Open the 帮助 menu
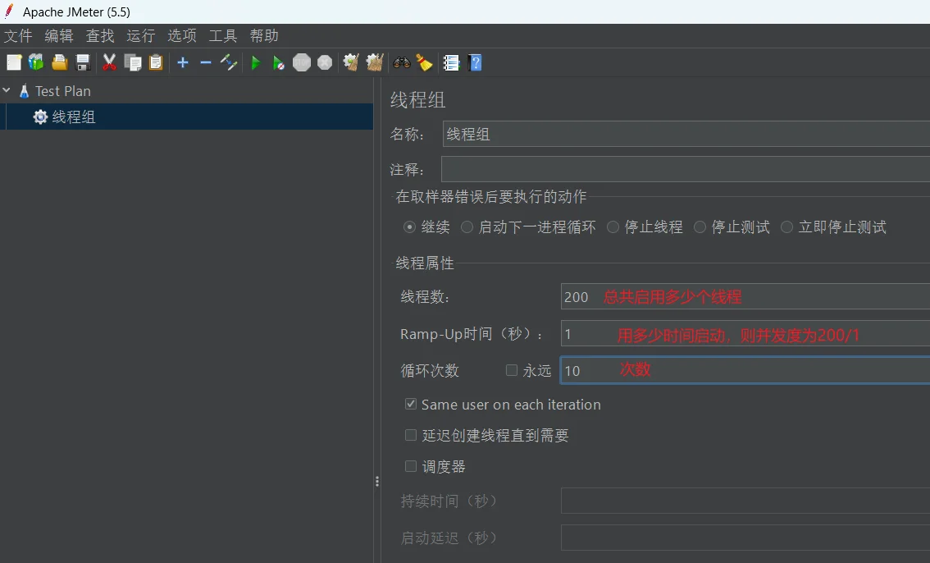The width and height of the screenshot is (930, 563). 264,35
